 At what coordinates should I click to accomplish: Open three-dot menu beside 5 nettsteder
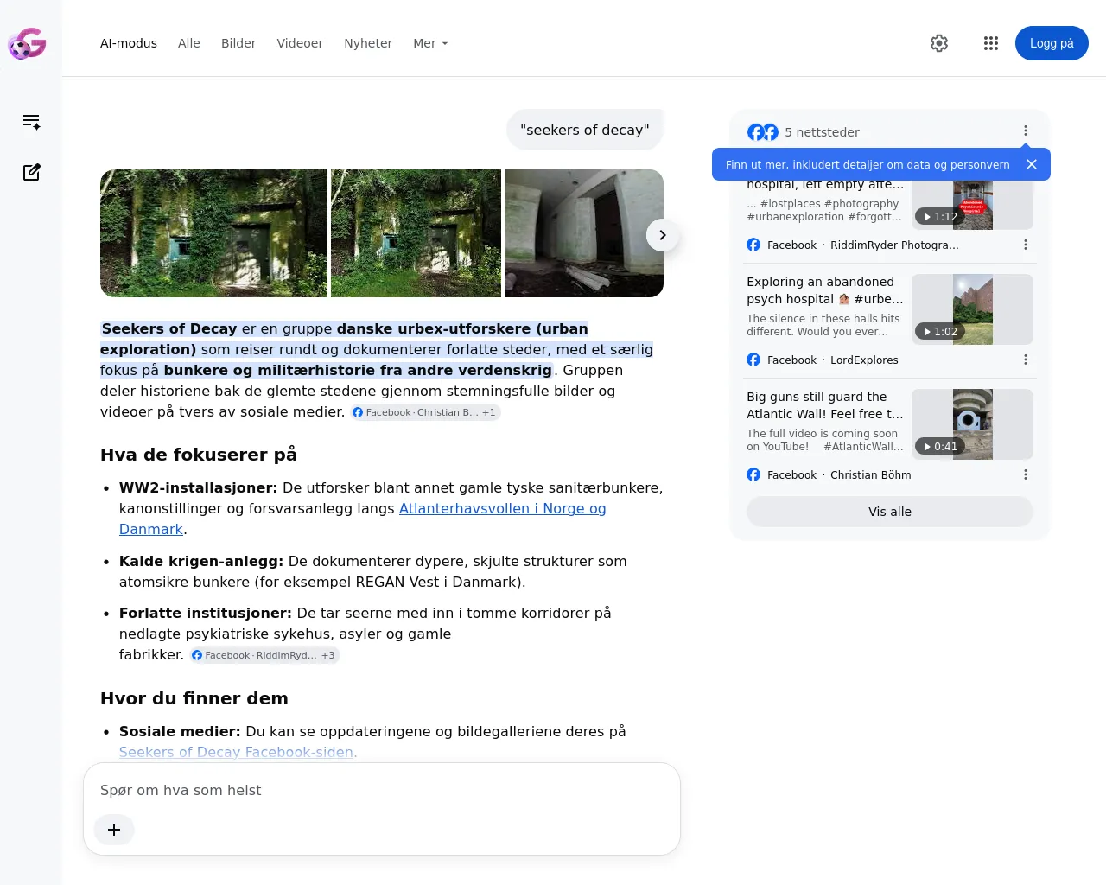[1026, 131]
